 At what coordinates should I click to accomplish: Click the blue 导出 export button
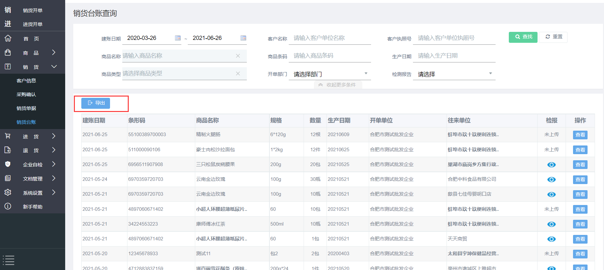tap(96, 103)
